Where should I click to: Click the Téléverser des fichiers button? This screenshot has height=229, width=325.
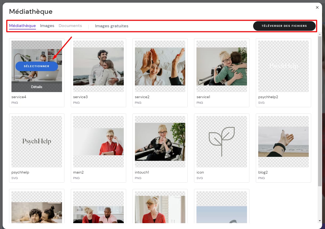(x=284, y=26)
